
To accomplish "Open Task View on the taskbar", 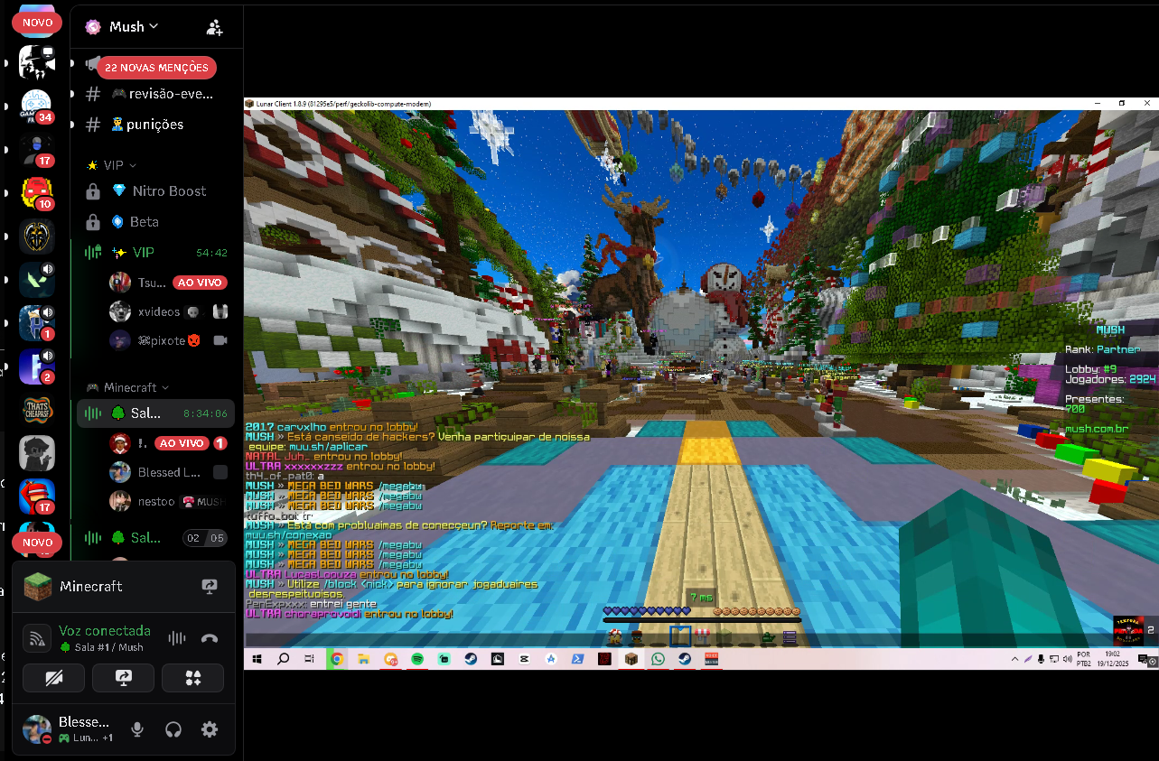I will 309,660.
